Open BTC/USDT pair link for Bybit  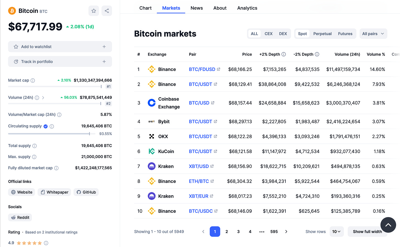coord(200,122)
